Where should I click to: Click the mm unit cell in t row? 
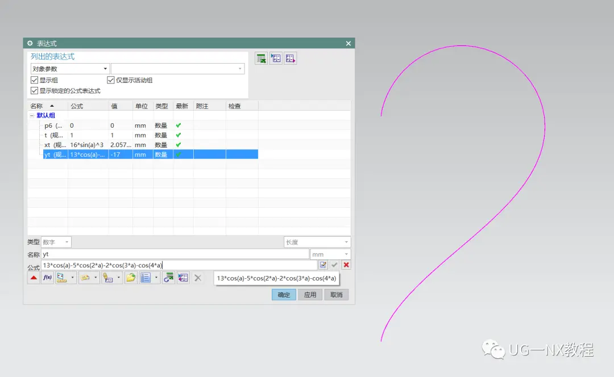(143, 135)
